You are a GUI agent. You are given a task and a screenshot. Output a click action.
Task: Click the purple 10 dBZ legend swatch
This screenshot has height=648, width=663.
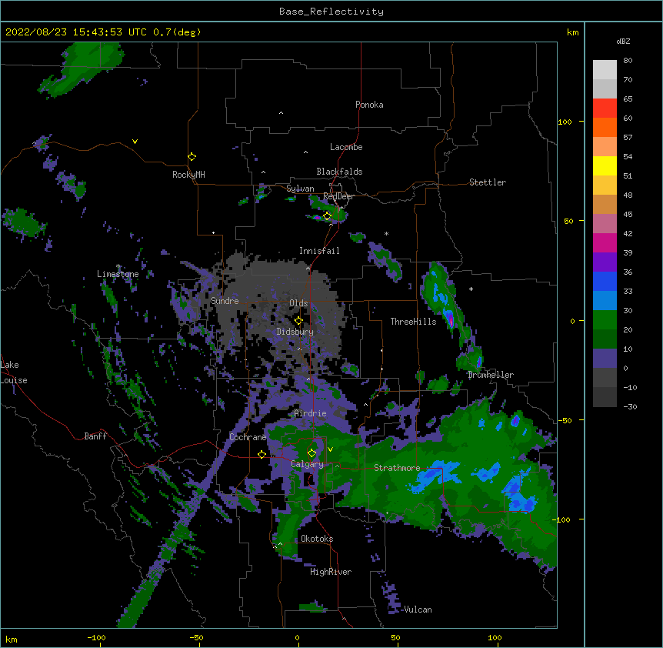tap(605, 359)
